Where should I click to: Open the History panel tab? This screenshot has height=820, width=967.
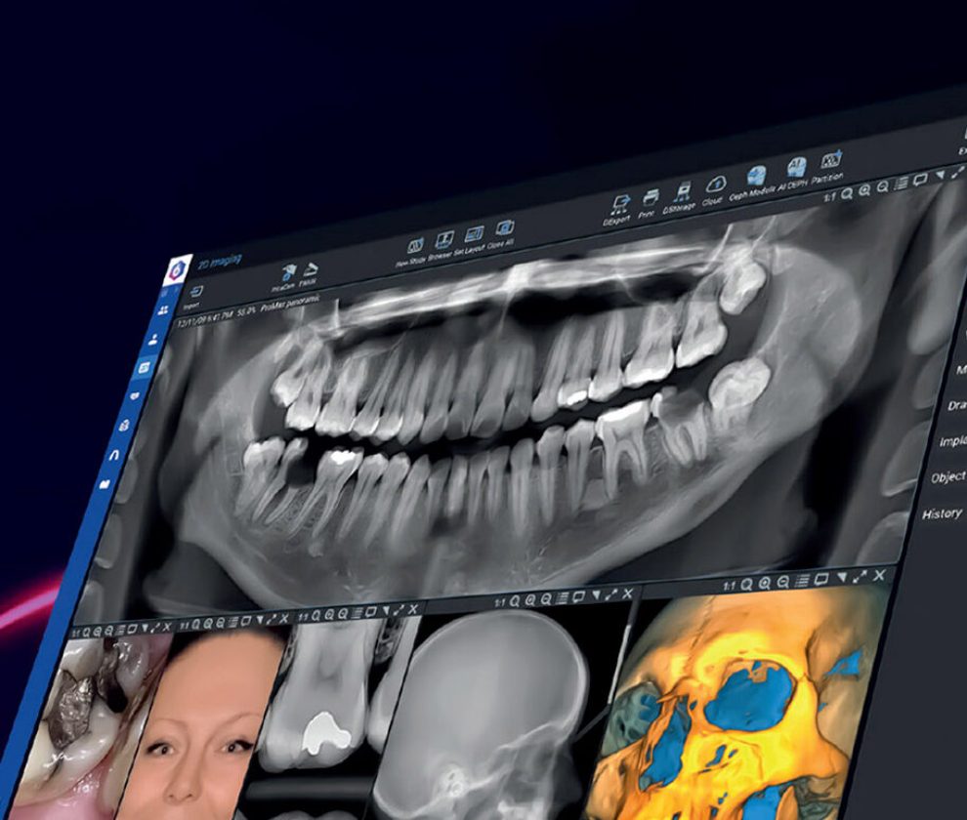tap(943, 513)
